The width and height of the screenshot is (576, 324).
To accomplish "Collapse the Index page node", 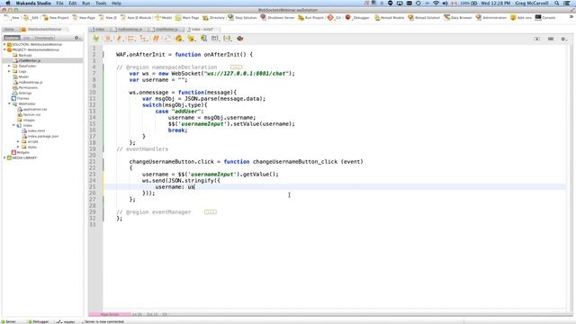I will pyautogui.click(x=14, y=125).
